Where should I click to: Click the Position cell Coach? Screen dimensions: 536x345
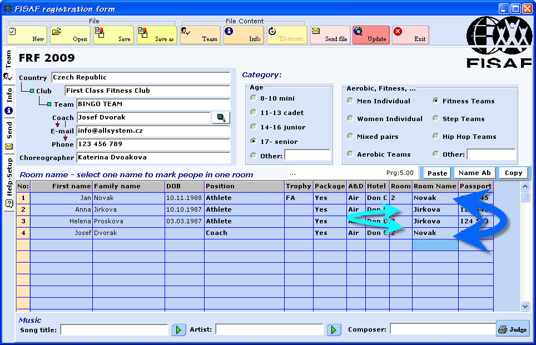(245, 233)
